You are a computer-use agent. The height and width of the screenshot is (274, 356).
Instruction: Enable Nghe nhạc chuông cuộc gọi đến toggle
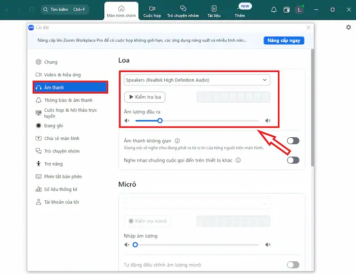[x=293, y=160]
